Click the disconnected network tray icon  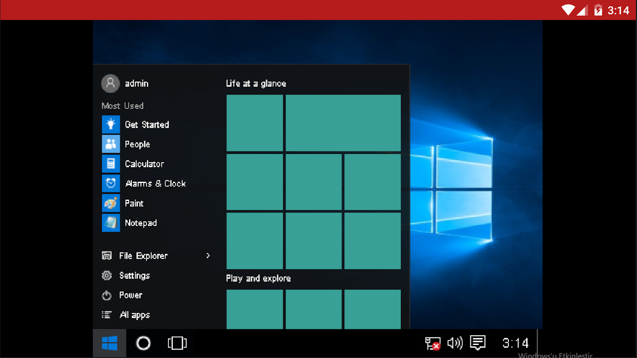tap(433, 343)
